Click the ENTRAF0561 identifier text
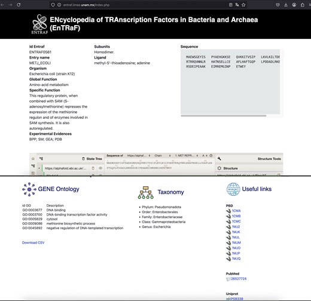Image resolution: width=311 pixels, height=301 pixels. click(x=40, y=52)
